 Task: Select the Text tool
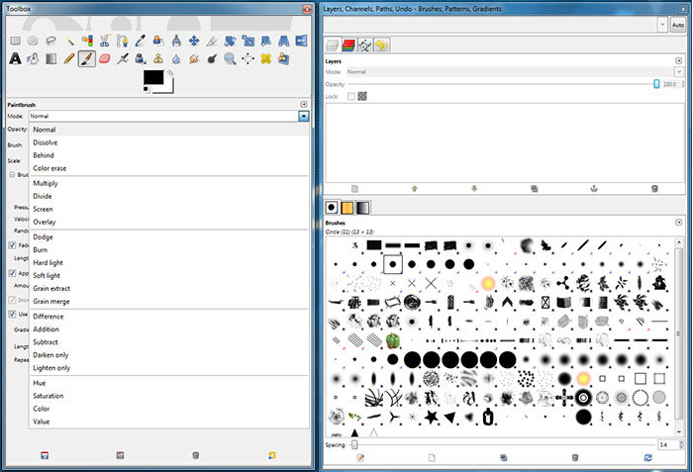tap(16, 58)
